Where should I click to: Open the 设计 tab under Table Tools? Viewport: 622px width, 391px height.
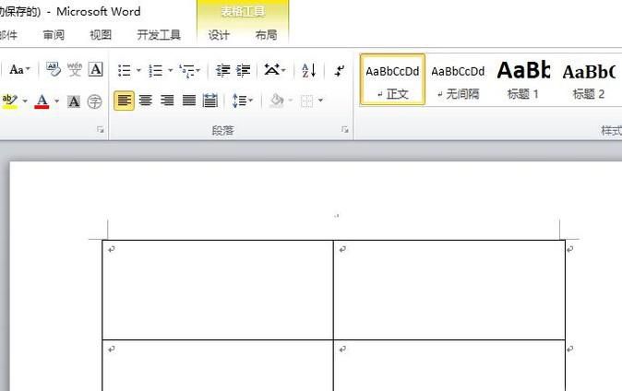point(219,35)
